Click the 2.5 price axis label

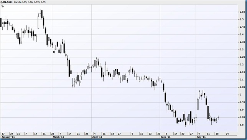tap(242, 20)
